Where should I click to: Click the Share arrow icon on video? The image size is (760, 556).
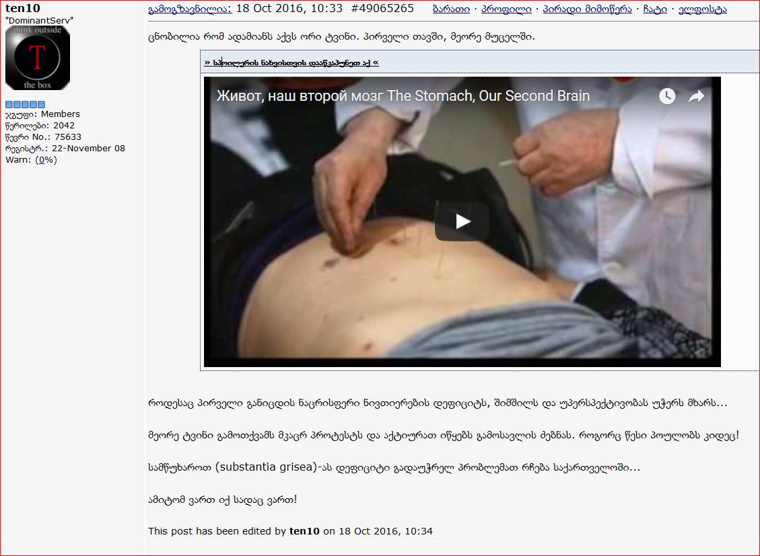tap(697, 96)
